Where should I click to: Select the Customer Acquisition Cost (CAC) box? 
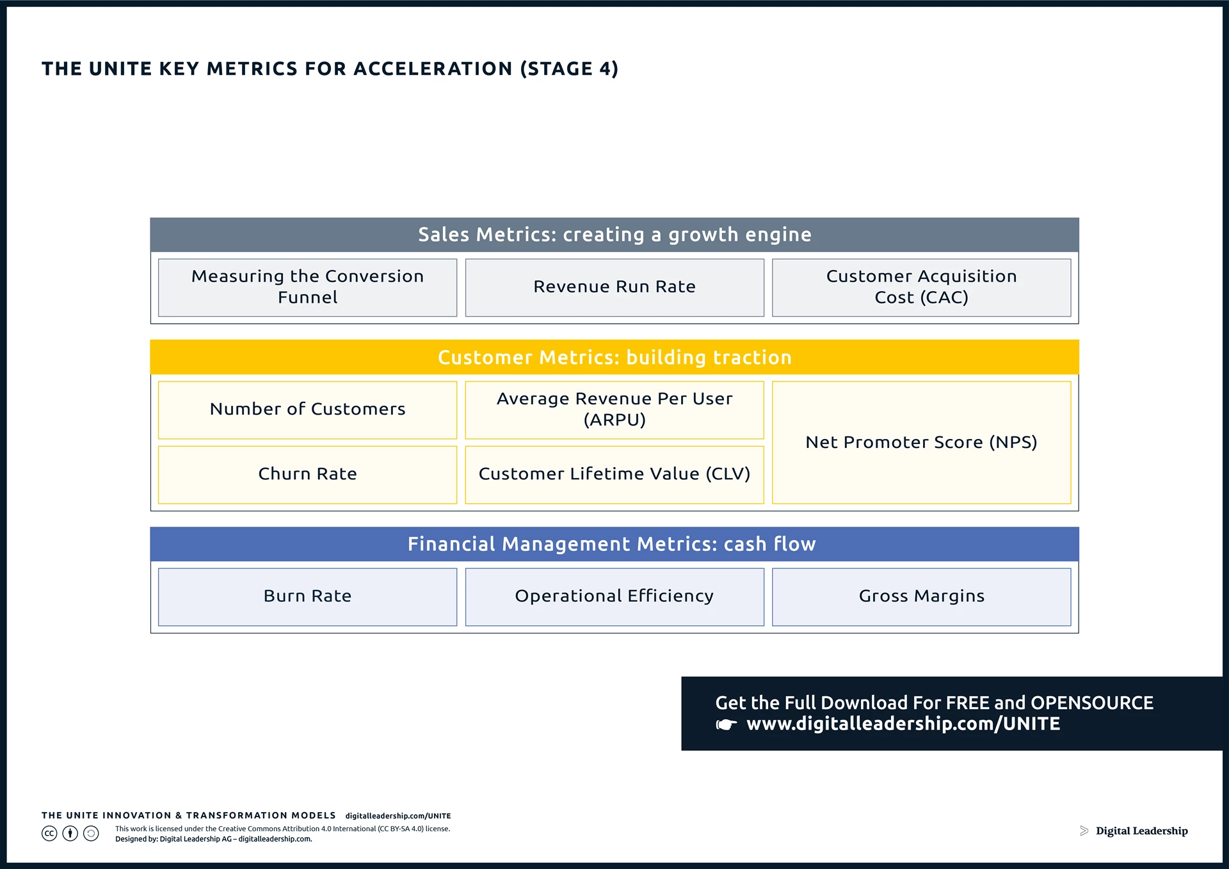[921, 287]
